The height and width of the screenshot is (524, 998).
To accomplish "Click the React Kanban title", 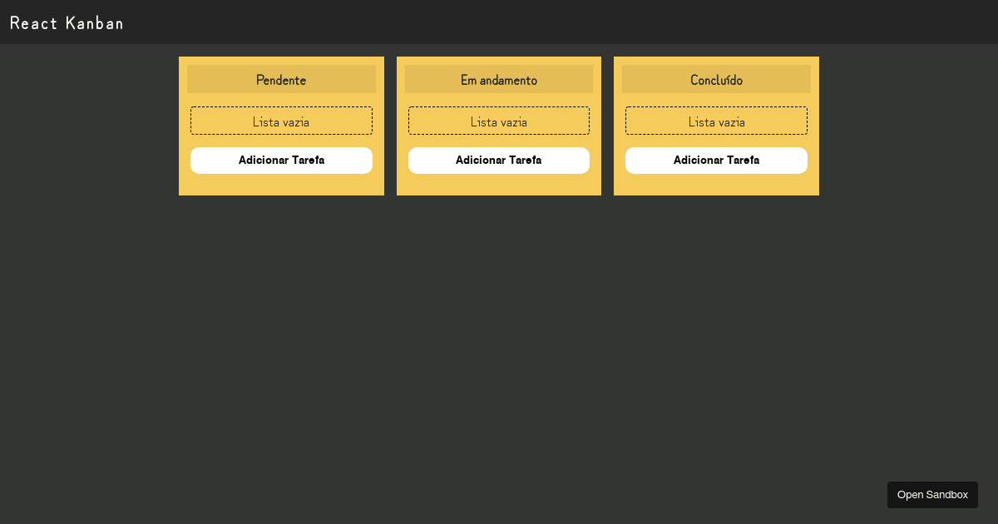I will (67, 23).
